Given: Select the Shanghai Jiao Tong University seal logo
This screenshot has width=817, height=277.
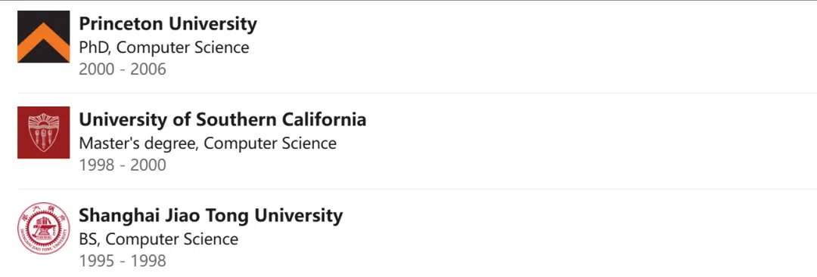Looking at the screenshot, I should click(43, 229).
